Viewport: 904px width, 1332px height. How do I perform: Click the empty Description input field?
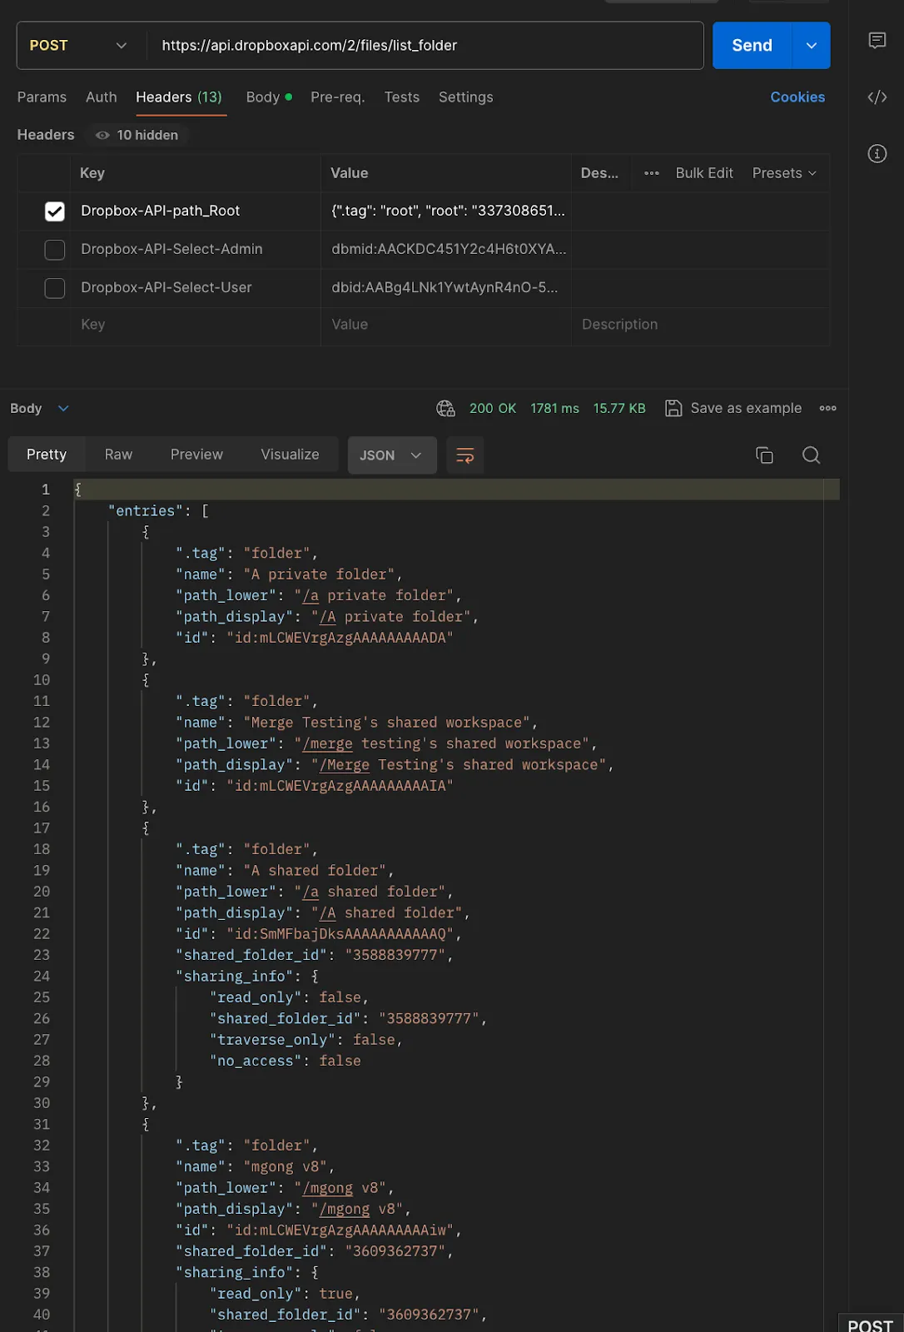[700, 326]
